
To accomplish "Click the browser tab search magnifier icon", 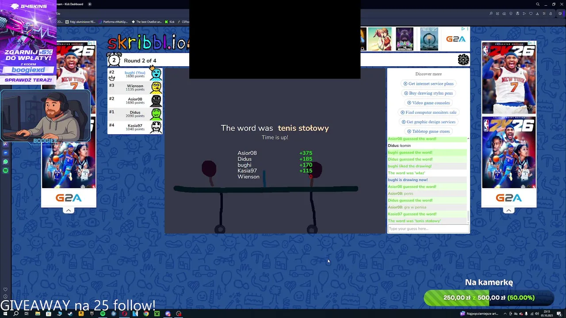I will click(x=538, y=4).
